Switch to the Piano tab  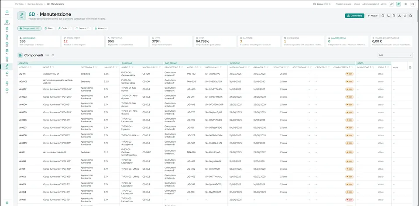click(49, 28)
